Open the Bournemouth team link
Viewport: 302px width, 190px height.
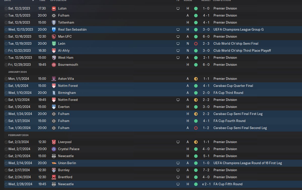(68, 65)
